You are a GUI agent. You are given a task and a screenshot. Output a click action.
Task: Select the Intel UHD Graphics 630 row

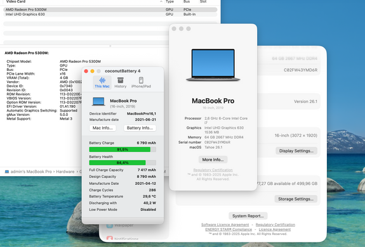click(110, 14)
